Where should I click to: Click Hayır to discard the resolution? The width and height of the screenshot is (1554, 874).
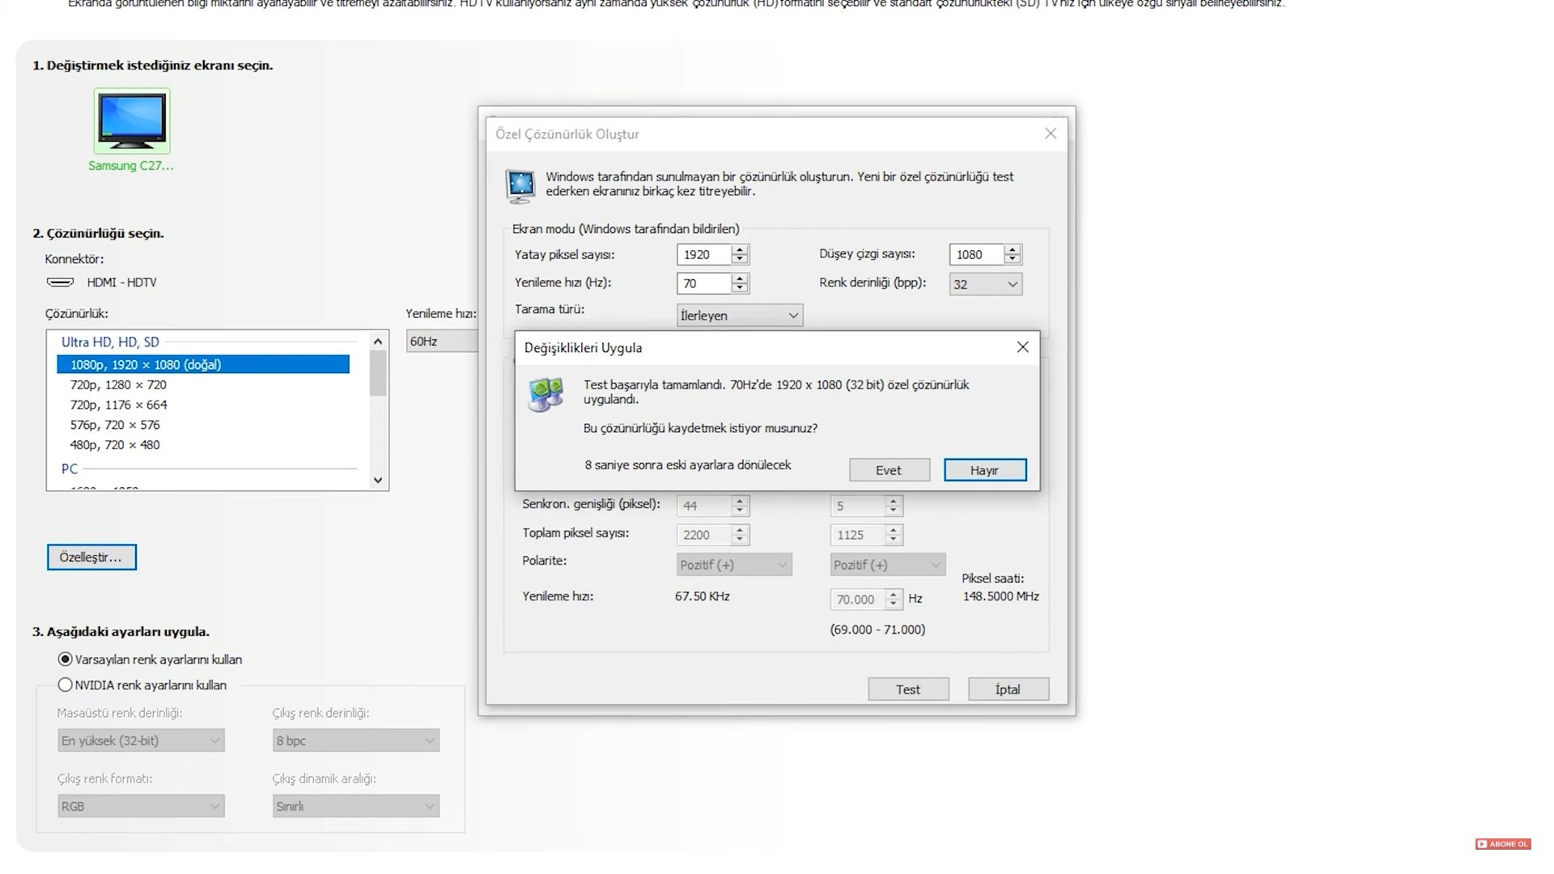click(x=984, y=470)
